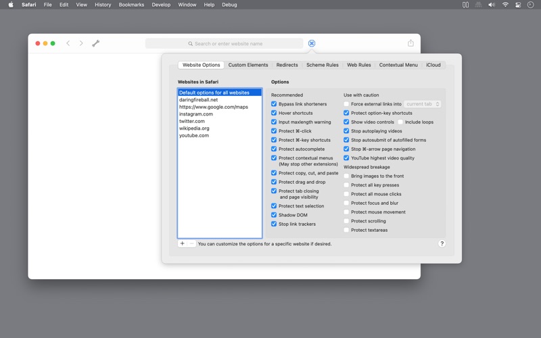Click the Safari share icon
The width and height of the screenshot is (541, 338).
coord(410,43)
